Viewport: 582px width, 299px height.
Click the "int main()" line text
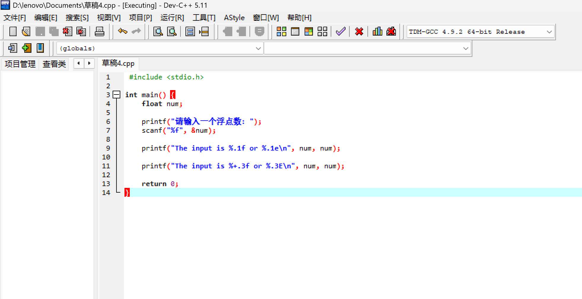145,95
